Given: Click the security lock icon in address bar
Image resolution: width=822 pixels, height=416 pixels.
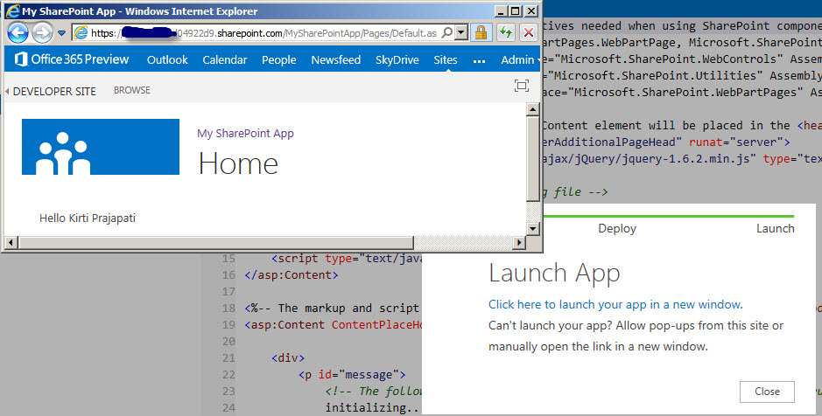Looking at the screenshot, I should [x=481, y=33].
